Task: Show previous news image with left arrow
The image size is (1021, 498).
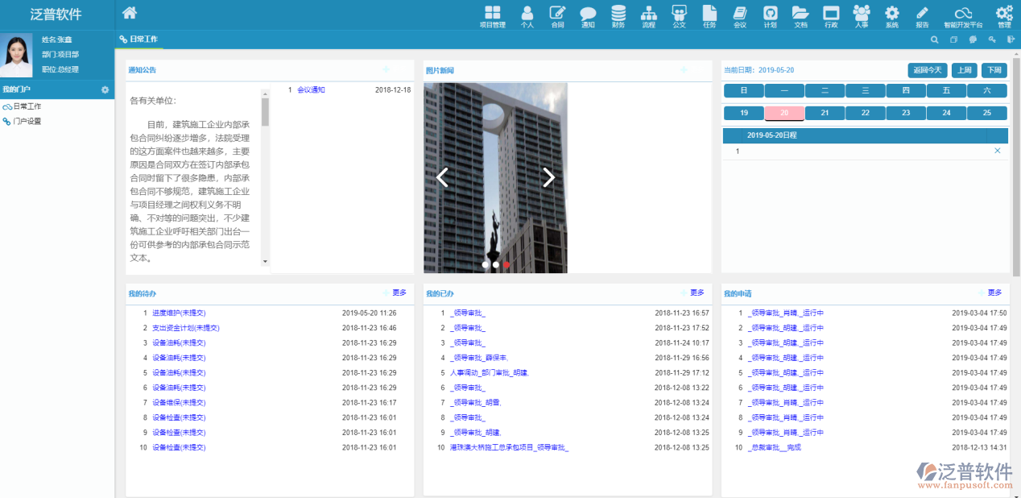Action: [442, 177]
